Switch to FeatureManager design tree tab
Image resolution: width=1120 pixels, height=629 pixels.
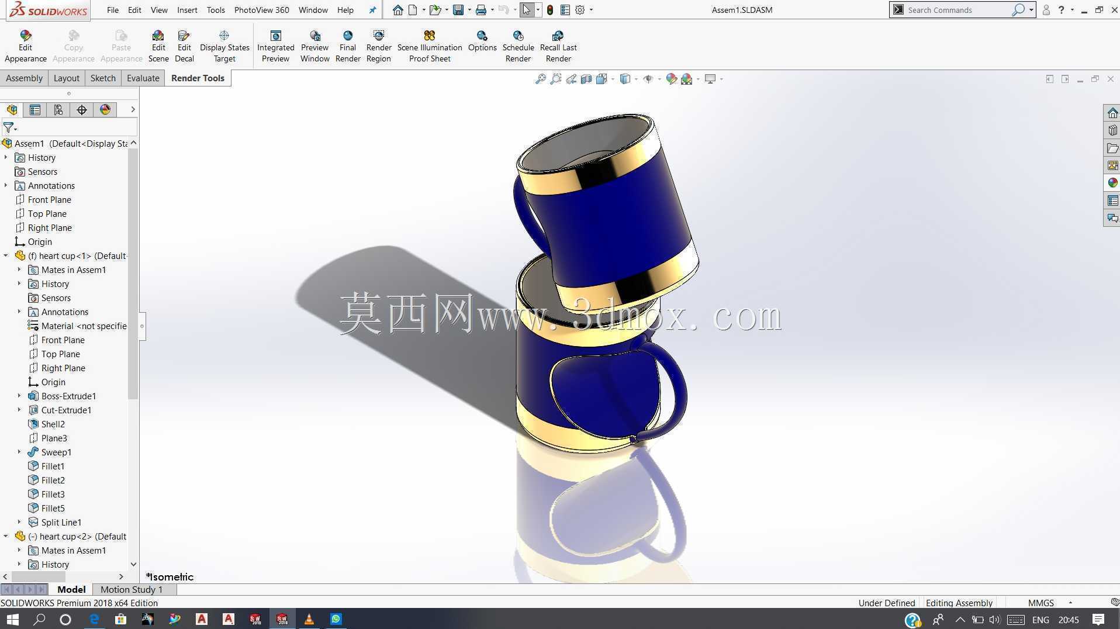click(12, 110)
